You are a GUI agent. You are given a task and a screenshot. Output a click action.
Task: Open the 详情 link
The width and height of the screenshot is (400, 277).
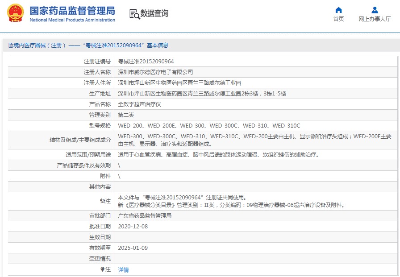pyautogui.click(x=124, y=269)
